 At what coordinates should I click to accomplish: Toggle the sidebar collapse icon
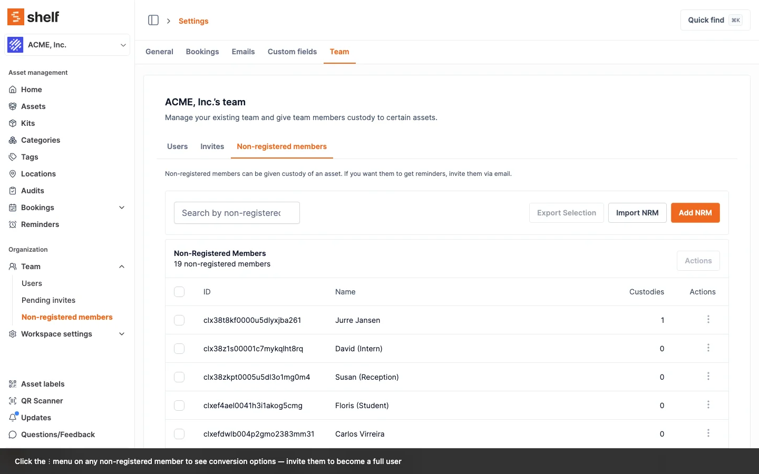point(153,21)
